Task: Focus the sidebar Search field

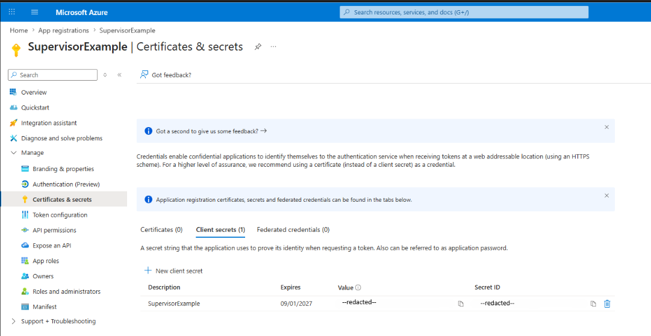Action: click(x=53, y=75)
